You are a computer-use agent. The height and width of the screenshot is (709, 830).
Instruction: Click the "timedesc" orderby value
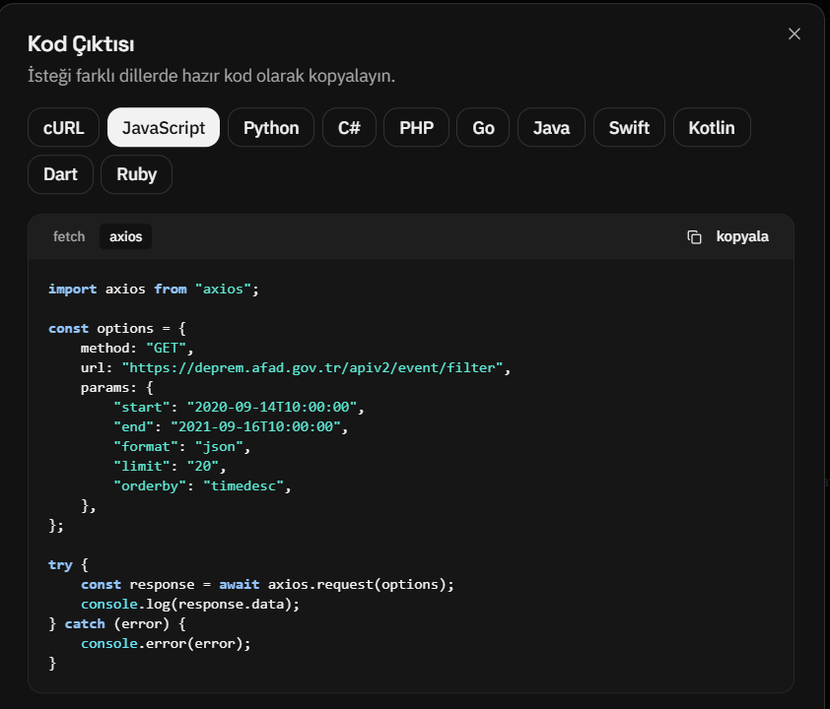[243, 485]
